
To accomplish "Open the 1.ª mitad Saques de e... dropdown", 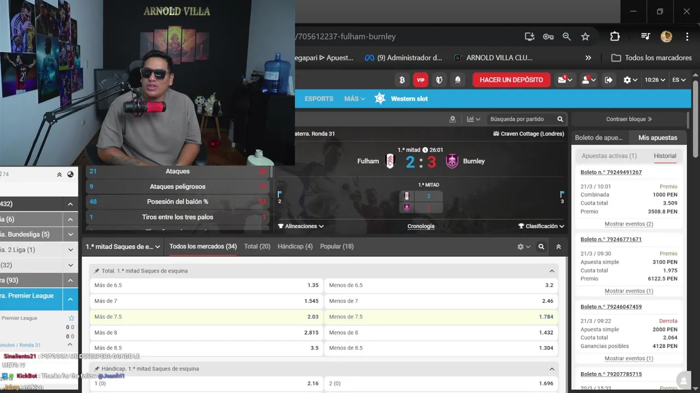I will 123,247.
